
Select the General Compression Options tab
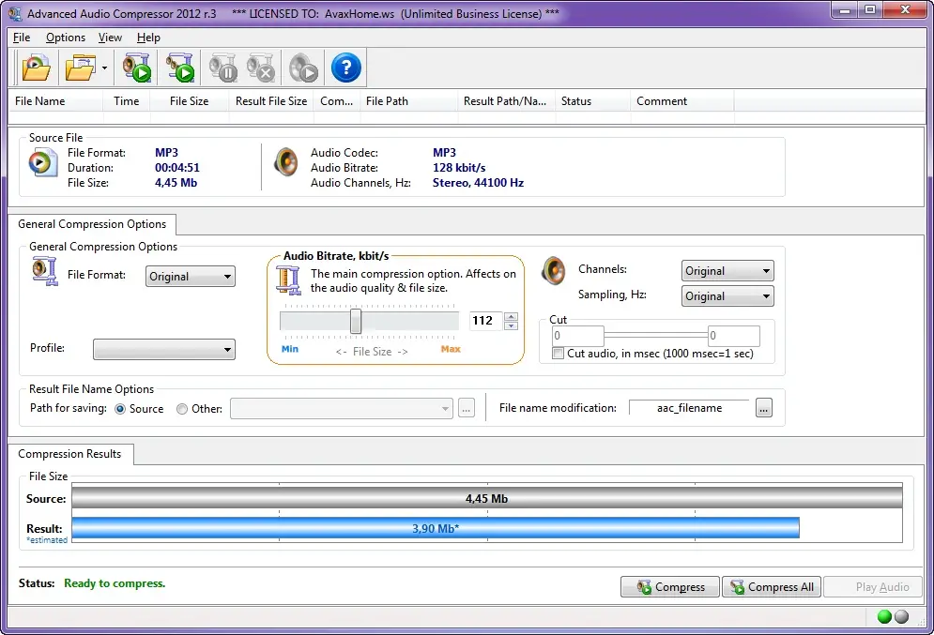tap(92, 224)
